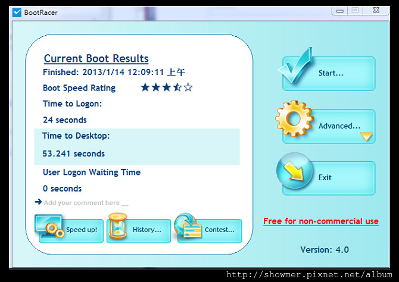Click the yellow arrow globe icon on Exit
Screen dimensions: 399x282
(x=295, y=171)
